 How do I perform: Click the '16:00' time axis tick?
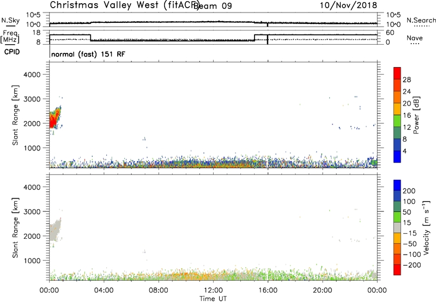click(x=268, y=291)
